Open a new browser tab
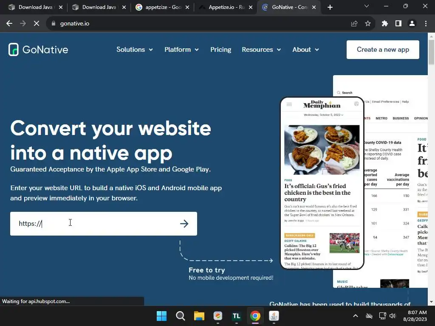This screenshot has width=435, height=326. (330, 8)
